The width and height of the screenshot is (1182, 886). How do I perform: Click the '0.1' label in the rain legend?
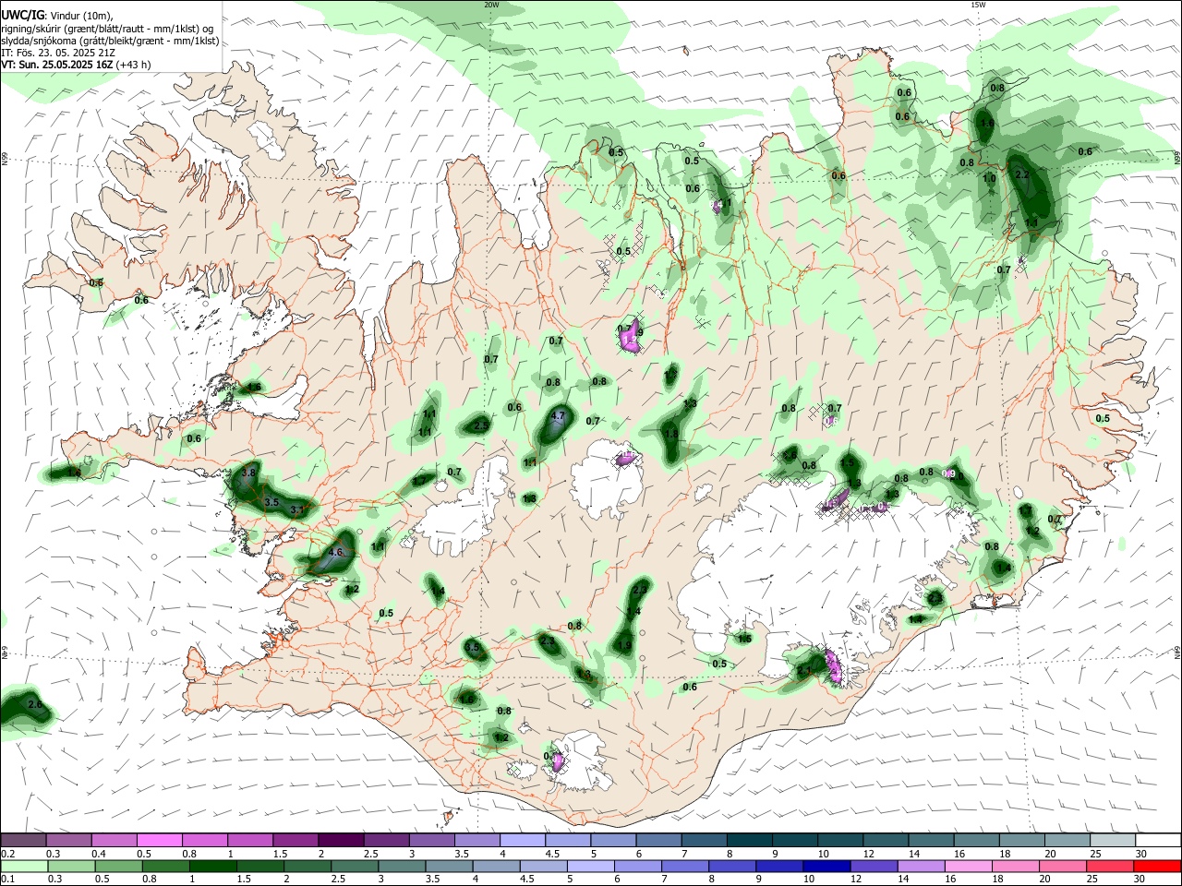[8, 880]
